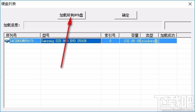The width and height of the screenshot is (195, 112).
Task: Select the Samsung SSD 860 EVO 250GB cell
Action: [x=71, y=41]
